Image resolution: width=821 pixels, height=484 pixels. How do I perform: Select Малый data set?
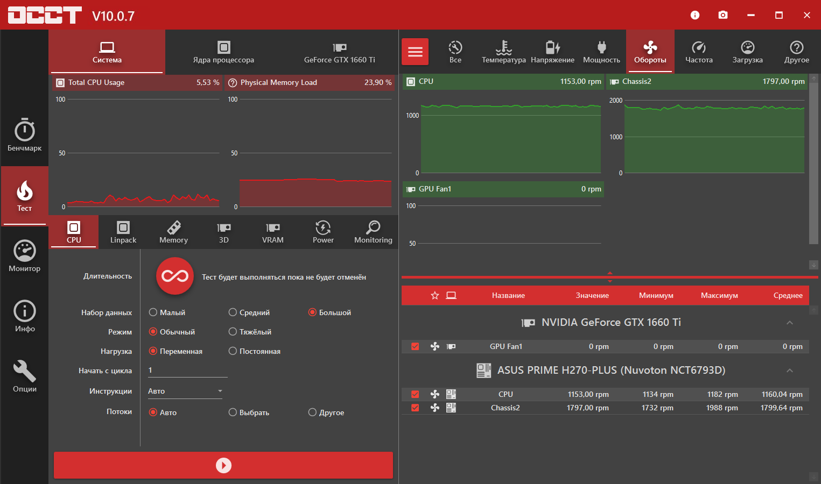(x=167, y=312)
